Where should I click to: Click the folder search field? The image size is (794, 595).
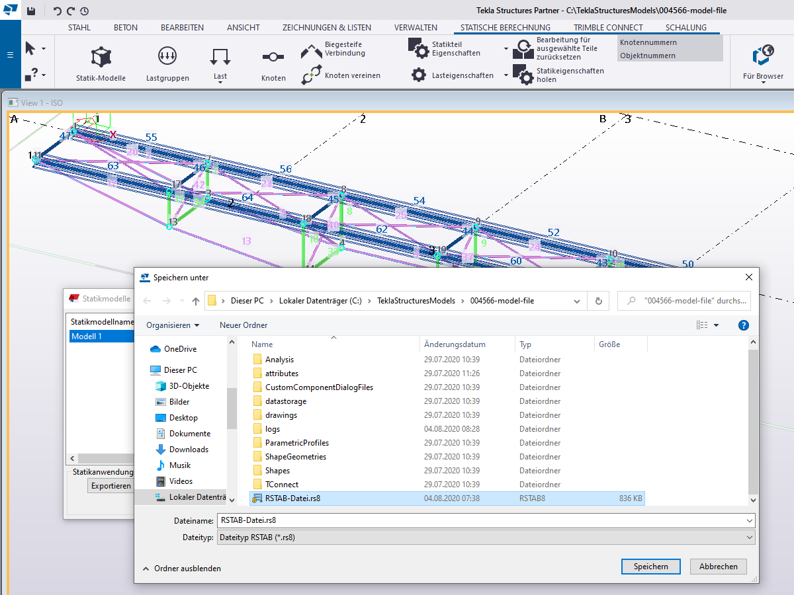(684, 301)
